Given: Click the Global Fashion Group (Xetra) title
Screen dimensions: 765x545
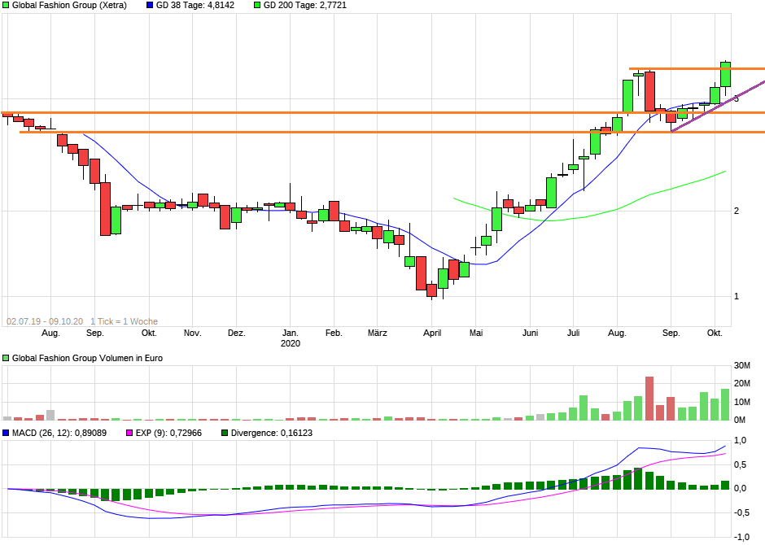Looking at the screenshot, I should point(69,6).
